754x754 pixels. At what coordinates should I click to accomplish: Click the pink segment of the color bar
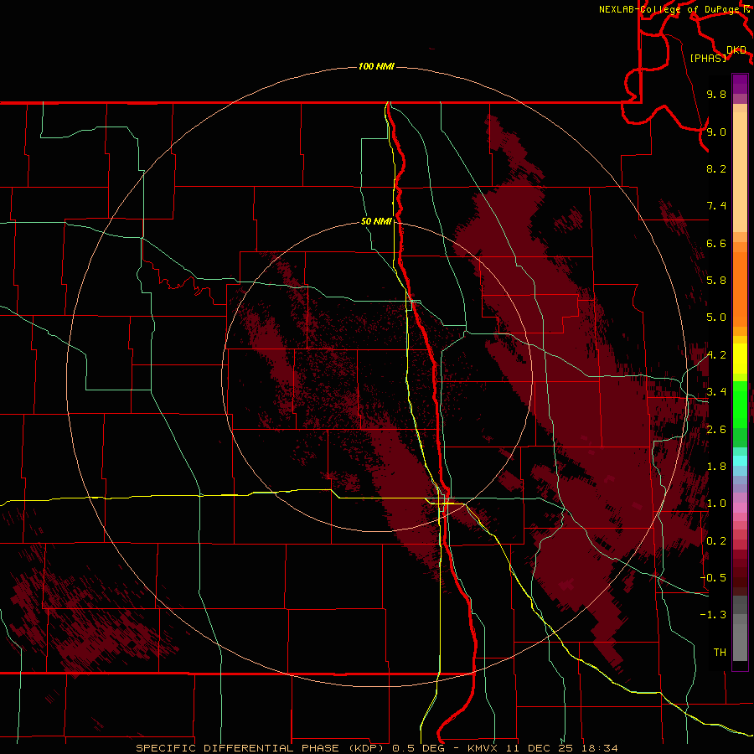click(x=740, y=508)
